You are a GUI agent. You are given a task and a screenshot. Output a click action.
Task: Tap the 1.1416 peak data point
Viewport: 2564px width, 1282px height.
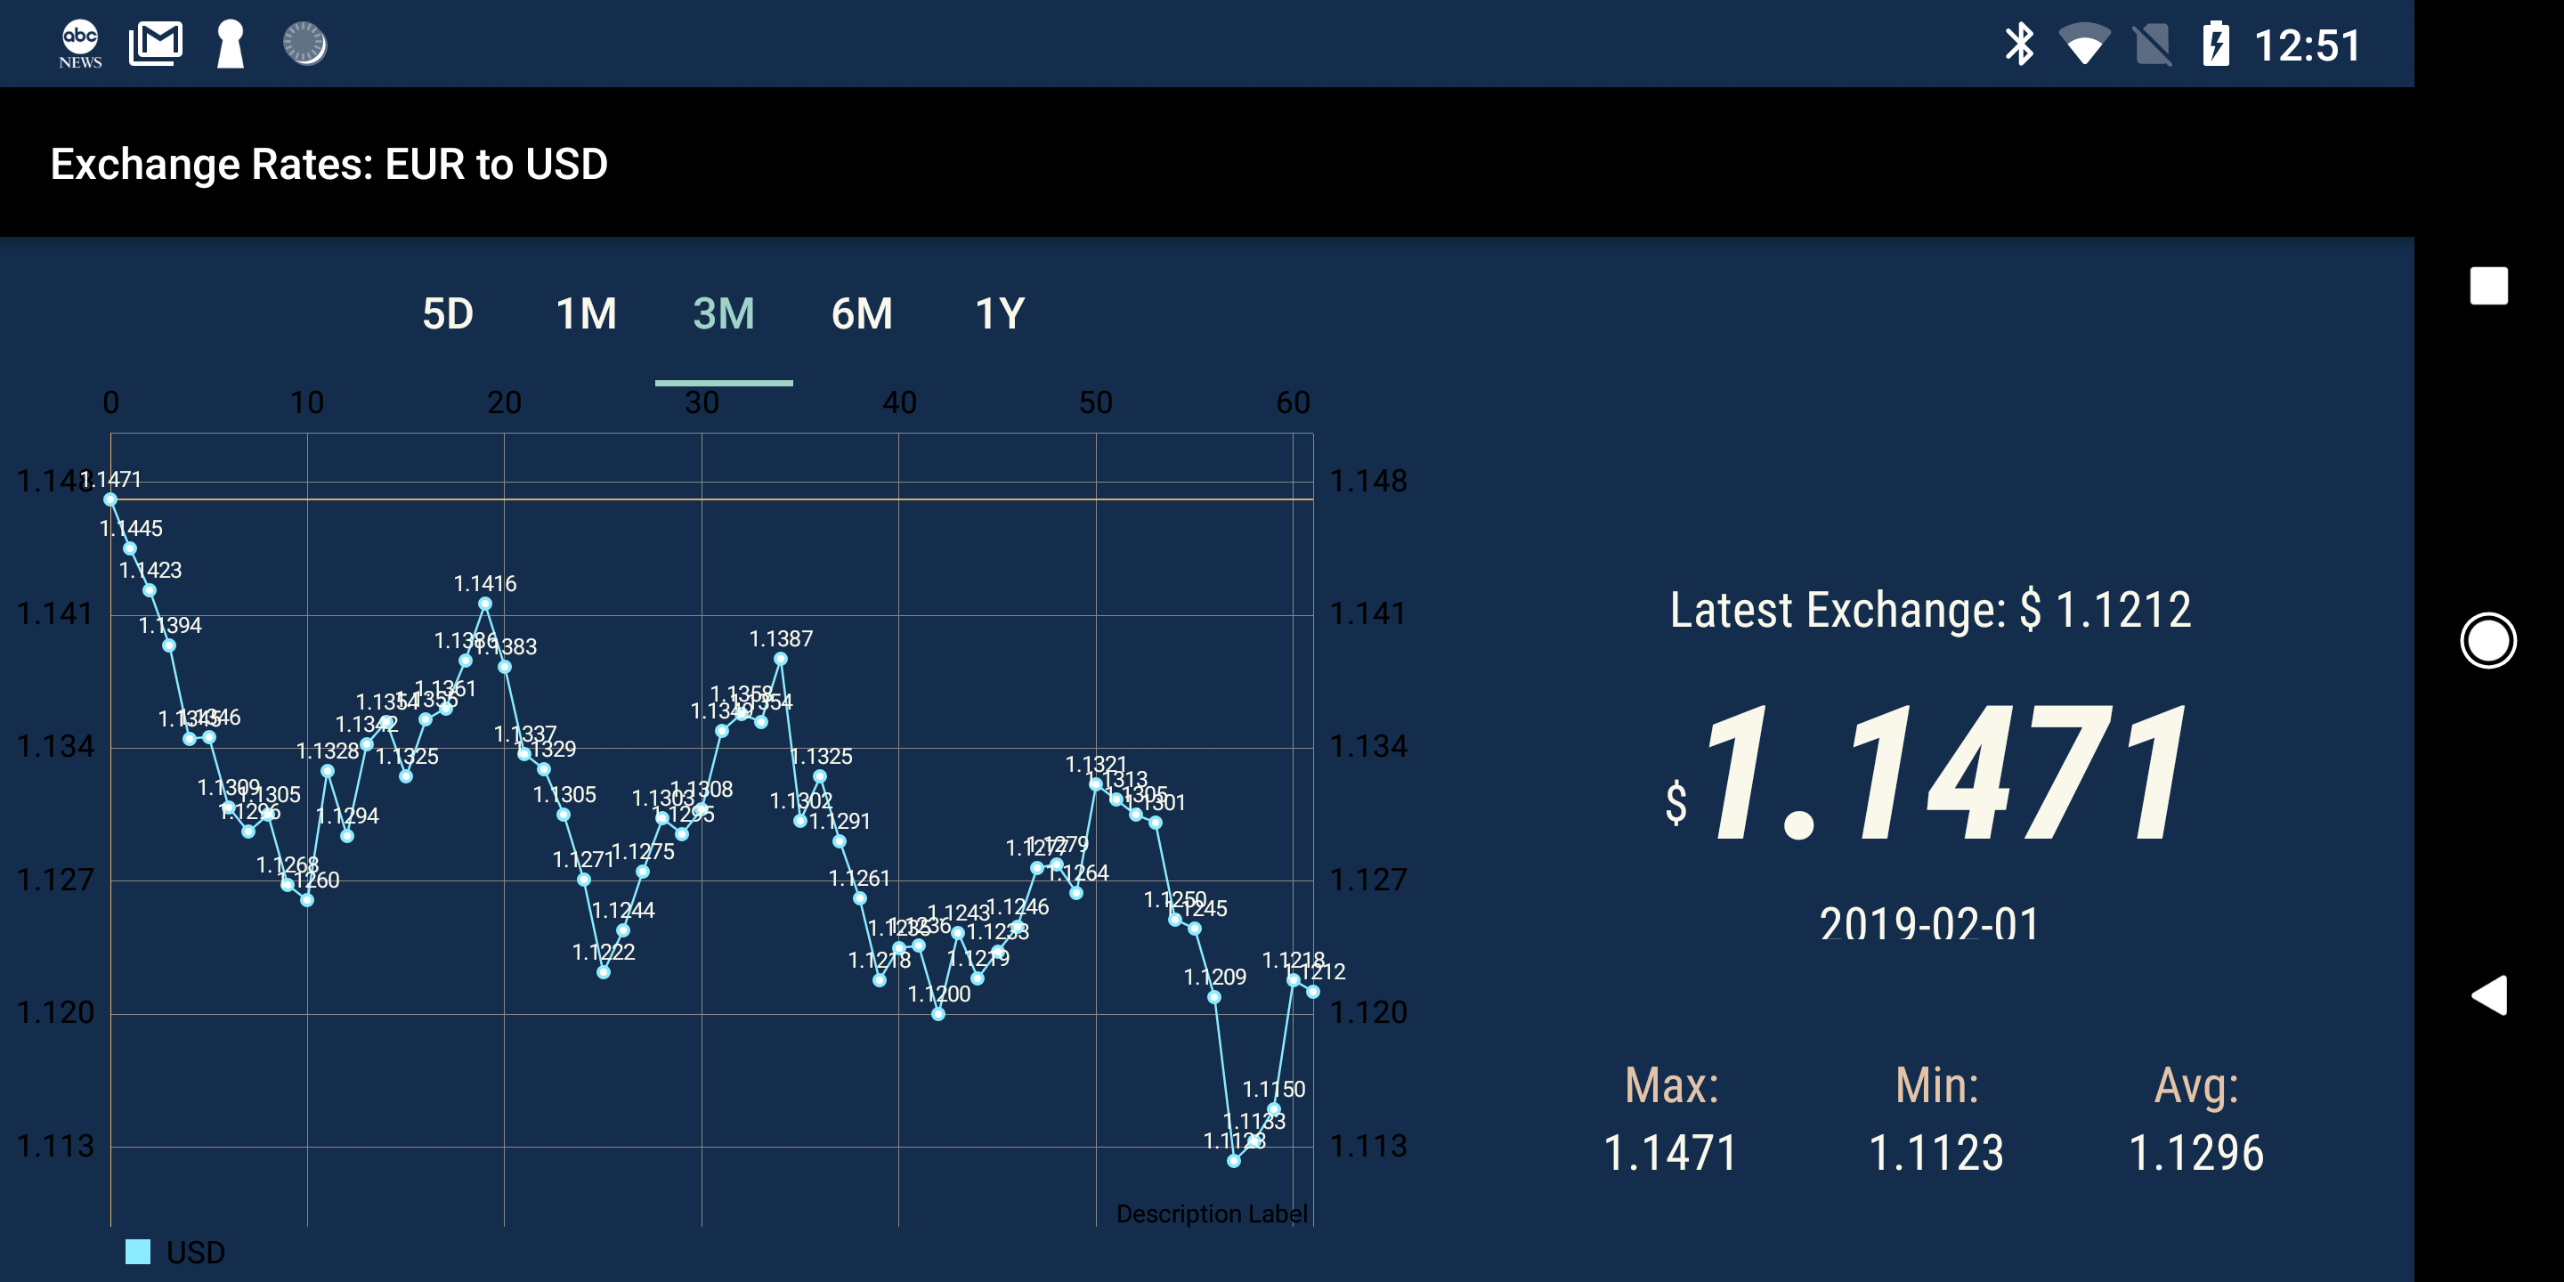coord(484,604)
